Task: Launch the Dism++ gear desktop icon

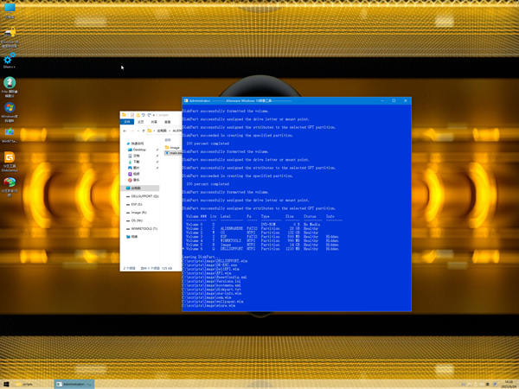Action: click(x=10, y=61)
